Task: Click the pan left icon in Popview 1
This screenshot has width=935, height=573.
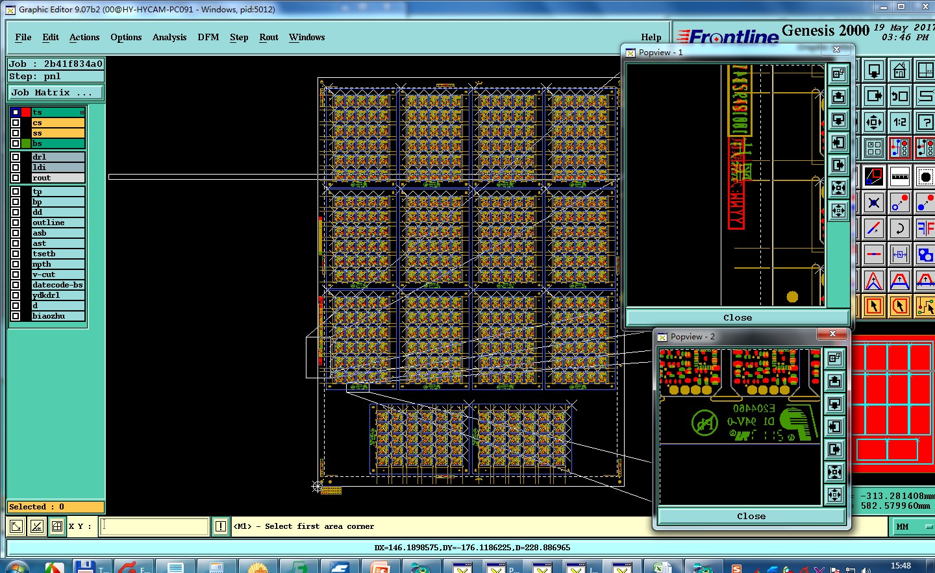Action: (x=839, y=142)
